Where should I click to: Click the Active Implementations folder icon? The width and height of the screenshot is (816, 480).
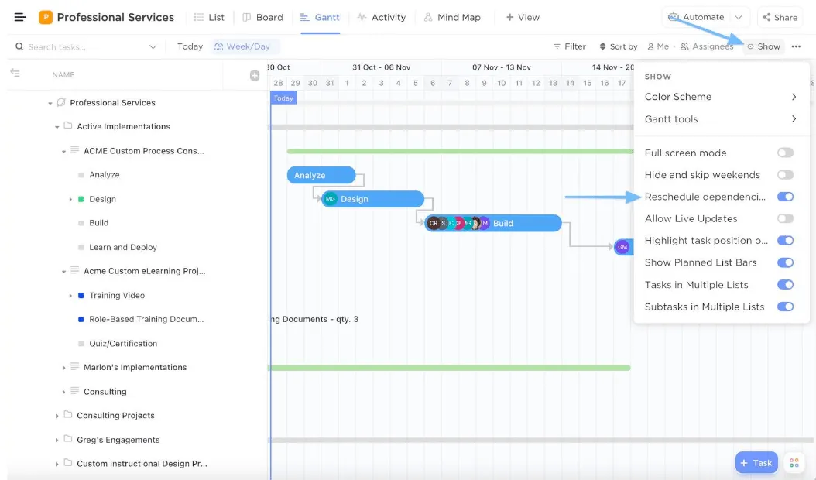(67, 126)
